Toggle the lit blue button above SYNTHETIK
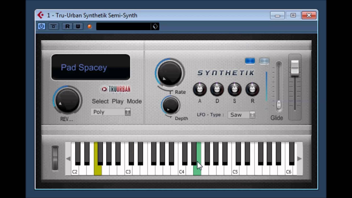 [x=250, y=61]
